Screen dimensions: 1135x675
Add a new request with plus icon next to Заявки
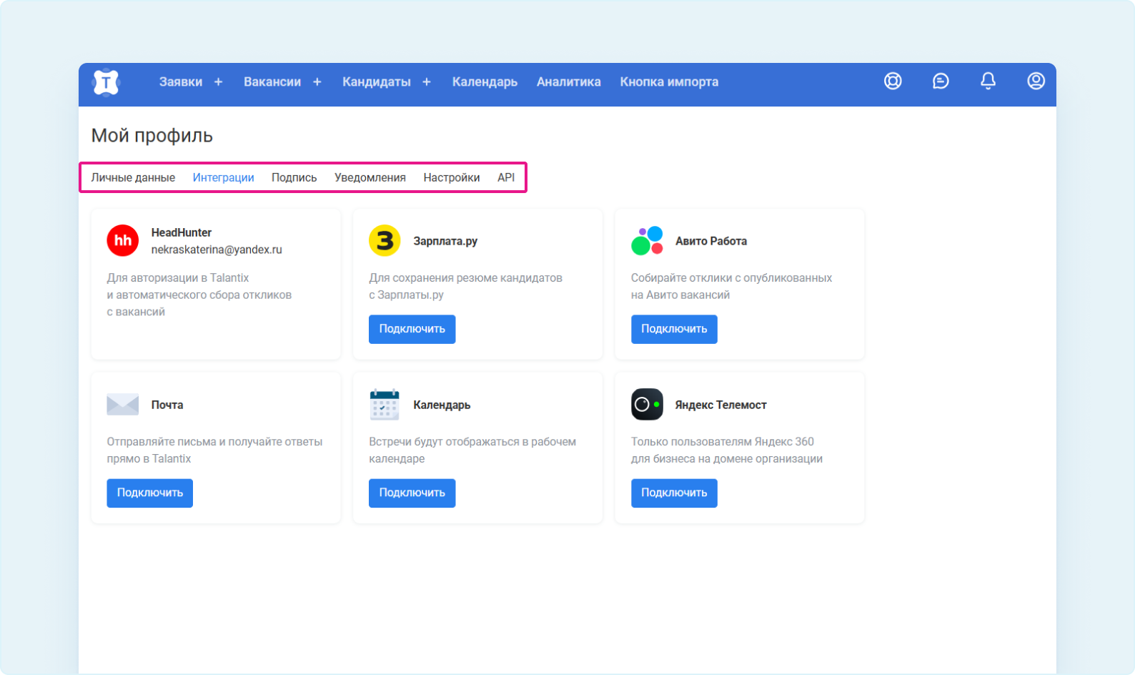[219, 82]
